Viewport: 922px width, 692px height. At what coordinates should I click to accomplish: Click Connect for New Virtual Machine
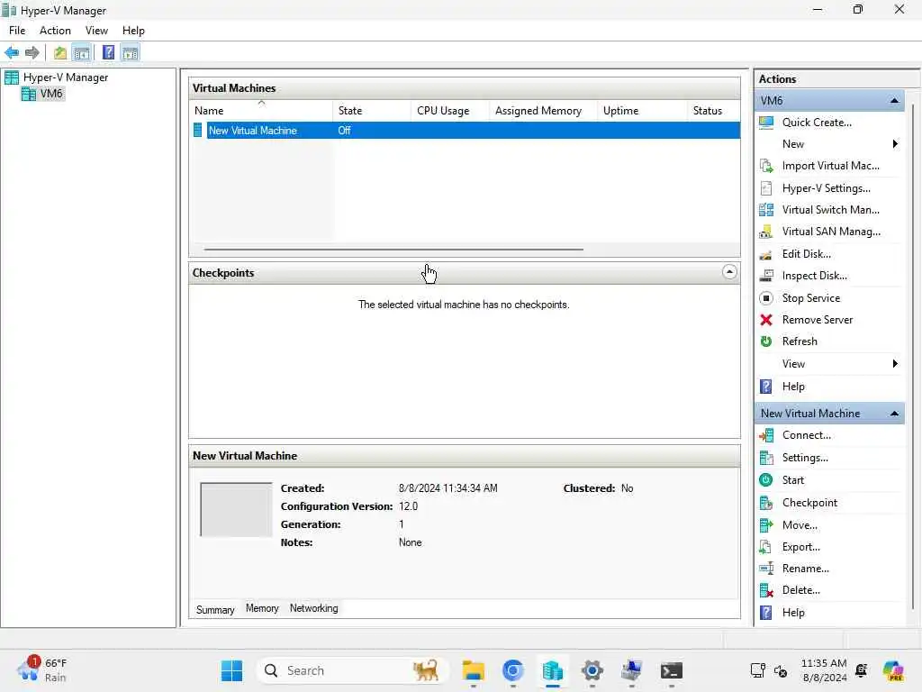(x=806, y=435)
